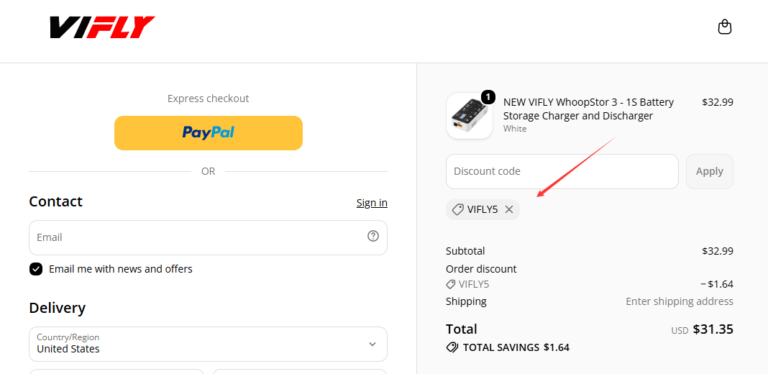The image size is (768, 374).
Task: Focus the Discount code input field
Action: click(562, 172)
